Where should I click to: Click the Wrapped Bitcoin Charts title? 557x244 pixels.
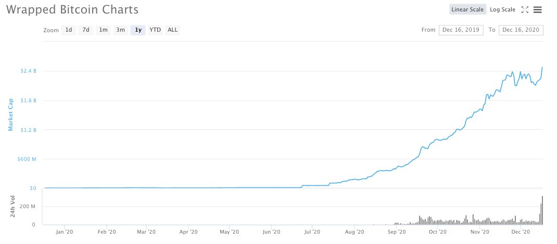pyautogui.click(x=72, y=9)
